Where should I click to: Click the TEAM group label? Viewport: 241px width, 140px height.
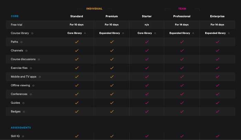(x=182, y=9)
